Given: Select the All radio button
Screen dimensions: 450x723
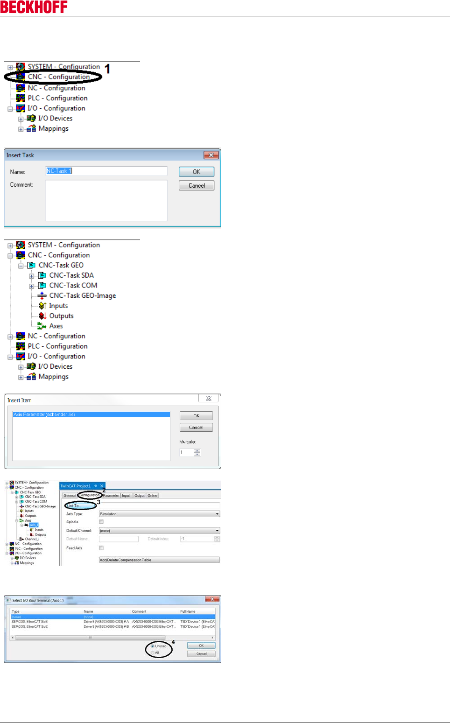Looking at the screenshot, I should coord(153,653).
